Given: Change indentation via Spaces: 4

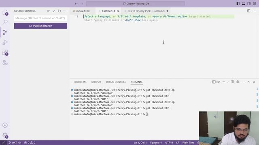Looking at the screenshot, I should (x=156, y=143).
